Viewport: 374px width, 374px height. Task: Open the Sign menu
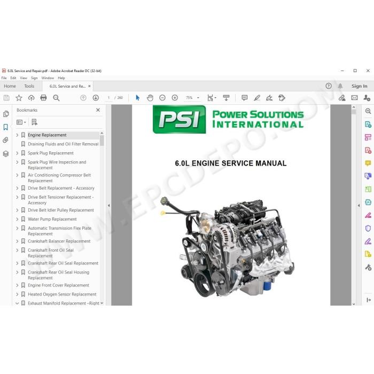coord(34,78)
